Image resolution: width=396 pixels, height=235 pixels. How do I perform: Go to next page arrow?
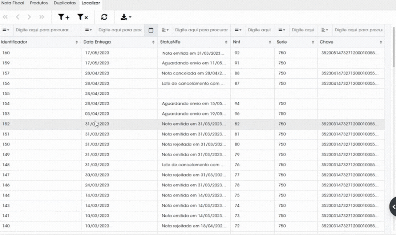pyautogui.click(x=29, y=17)
